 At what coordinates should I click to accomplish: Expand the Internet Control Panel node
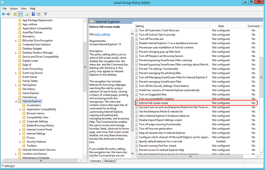point(20,130)
